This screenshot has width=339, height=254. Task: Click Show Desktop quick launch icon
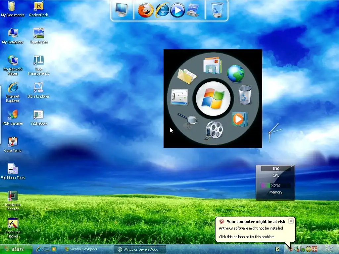click(46, 249)
